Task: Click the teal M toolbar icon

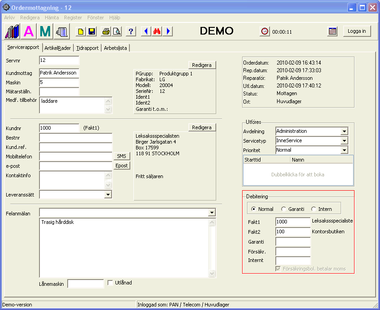Action: coord(45,31)
